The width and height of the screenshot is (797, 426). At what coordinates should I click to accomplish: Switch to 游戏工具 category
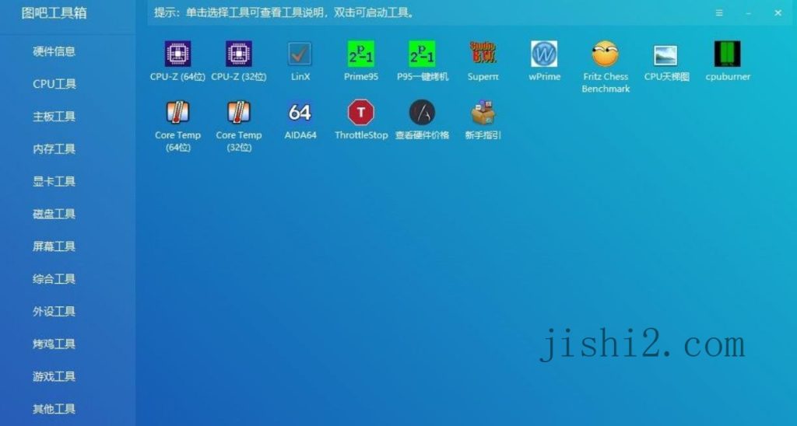click(54, 376)
